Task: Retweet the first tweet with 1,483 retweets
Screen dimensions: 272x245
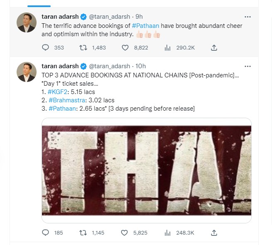Action: tap(83, 48)
